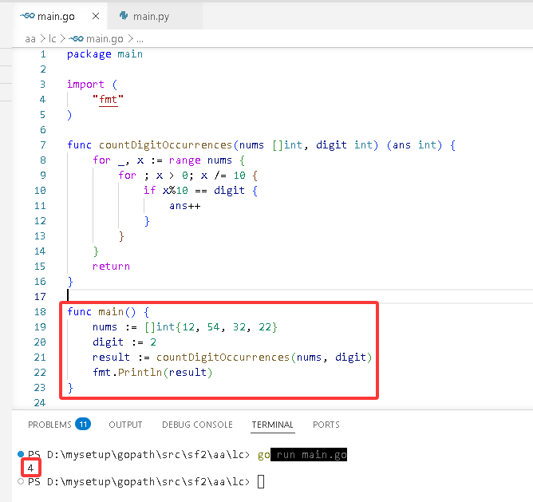
Task: Click the 'run main.go' highlighted terminal text
Action: [x=309, y=455]
